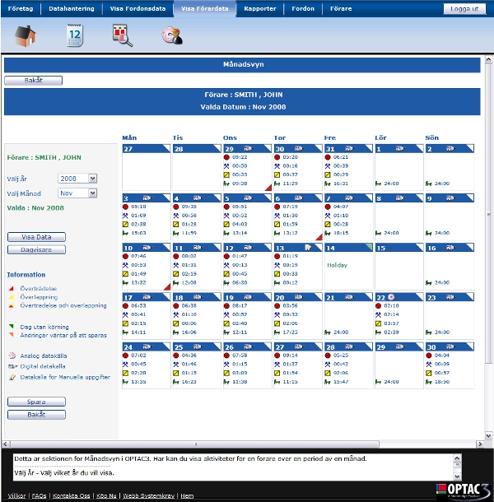Click the Dagvisare button
Screen dimensions: 494x502
(36, 249)
